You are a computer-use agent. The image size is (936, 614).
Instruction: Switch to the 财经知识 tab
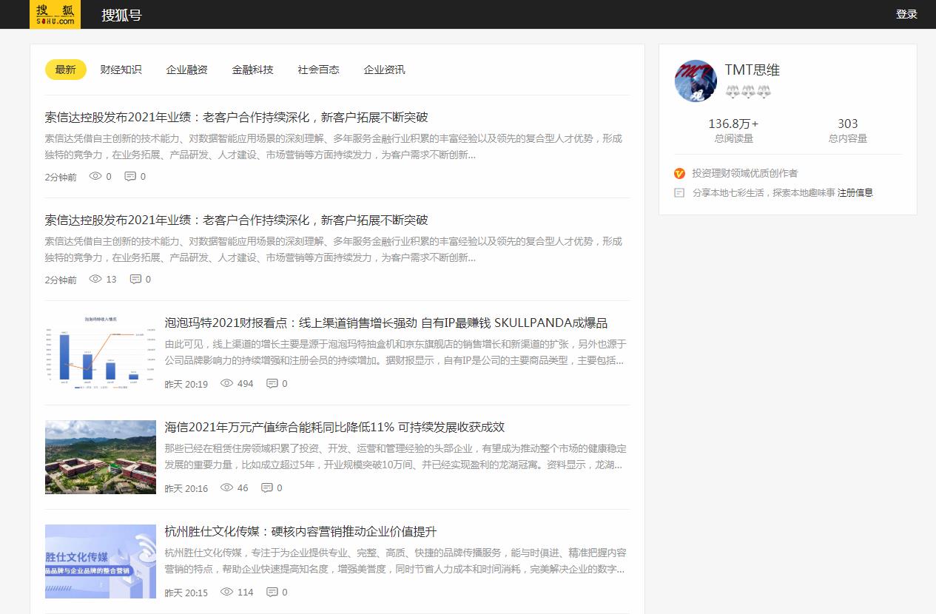(121, 70)
